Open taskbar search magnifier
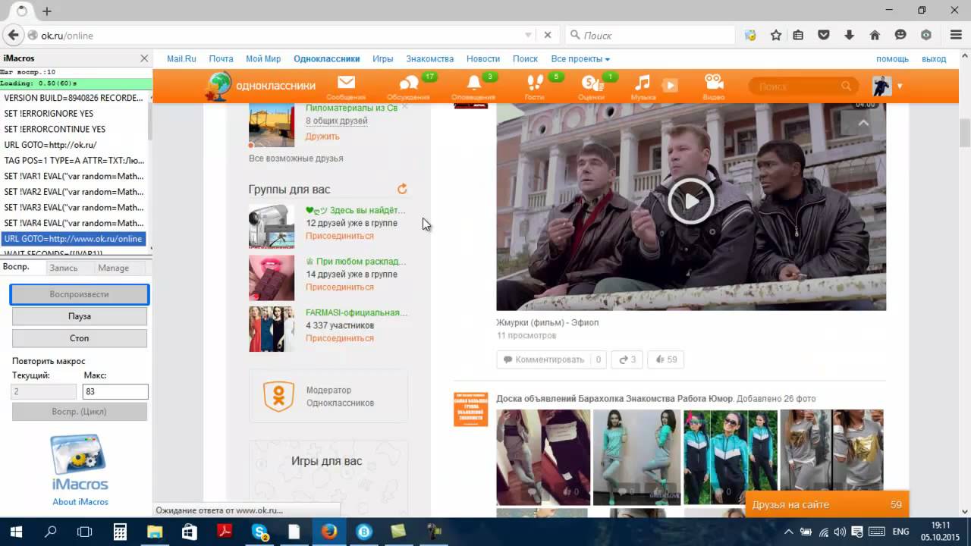The image size is (971, 546). (50, 532)
